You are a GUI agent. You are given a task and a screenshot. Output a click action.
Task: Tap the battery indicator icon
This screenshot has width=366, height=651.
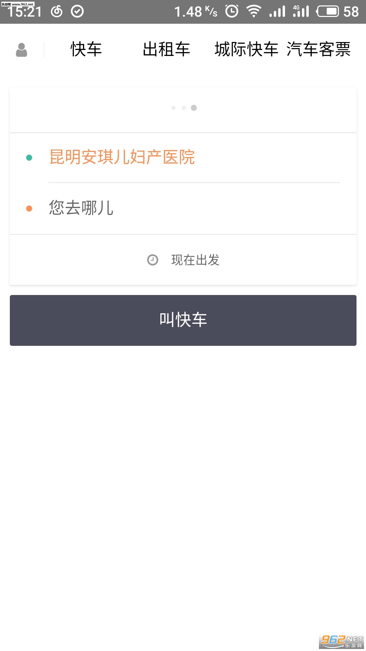coord(328,12)
